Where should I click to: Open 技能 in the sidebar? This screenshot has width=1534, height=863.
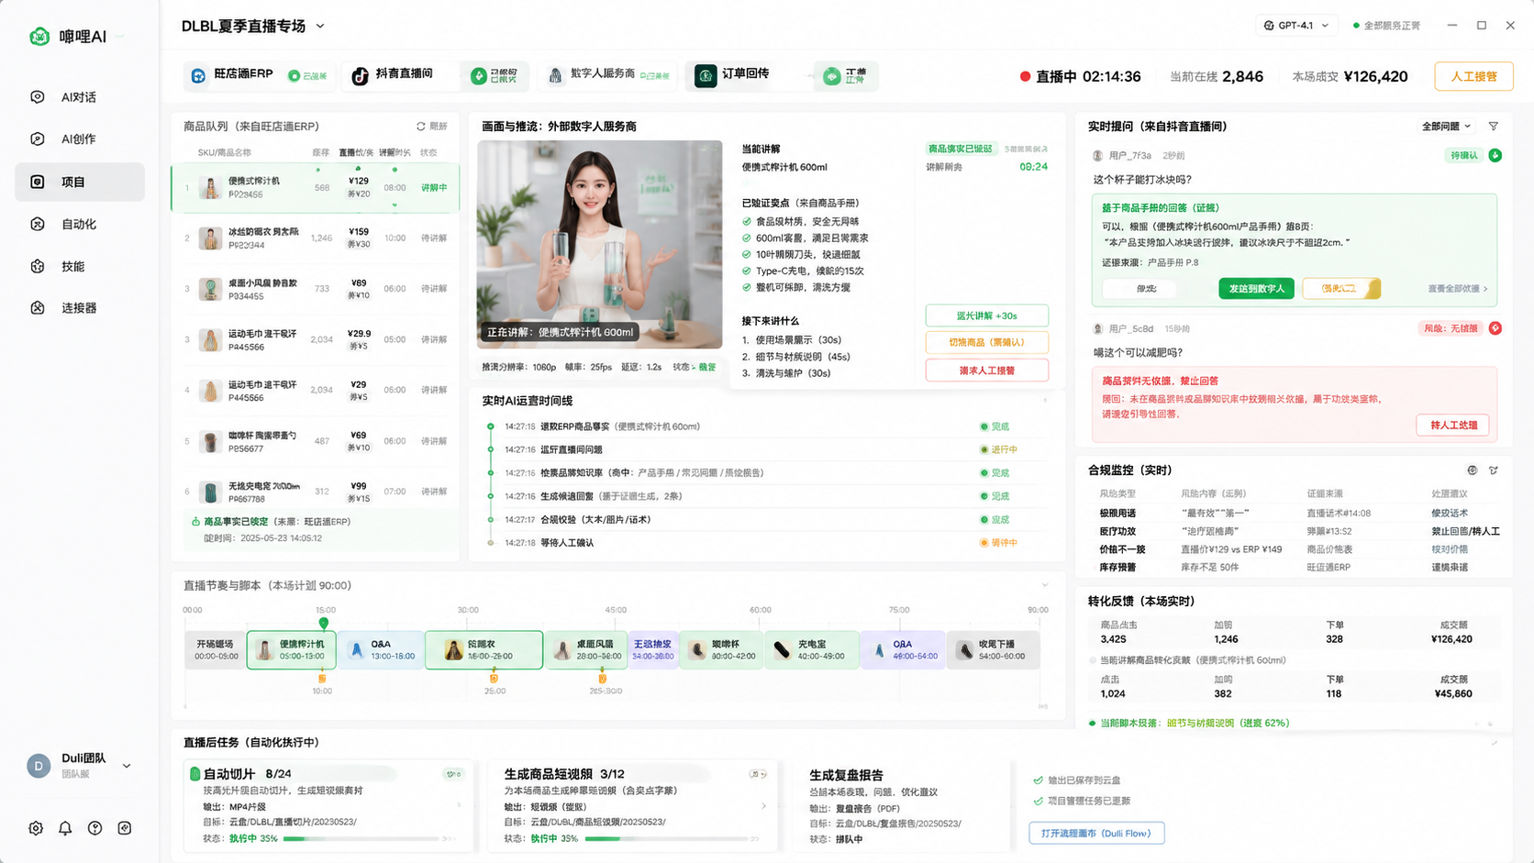[x=80, y=266]
